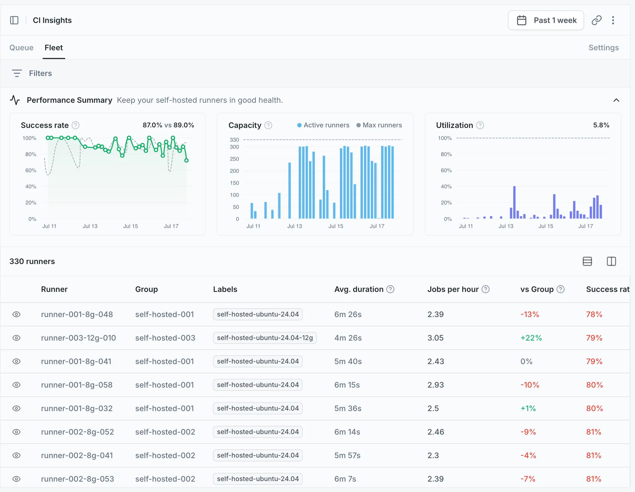Screen dimensions: 635x492
Task: Click the Avg. duration help icon
Action: pos(390,289)
